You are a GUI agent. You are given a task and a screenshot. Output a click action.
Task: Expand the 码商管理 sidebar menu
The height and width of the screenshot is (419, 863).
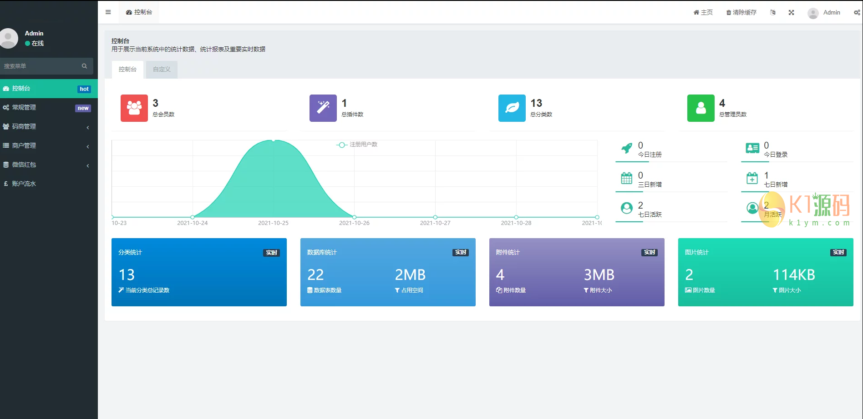tap(46, 127)
